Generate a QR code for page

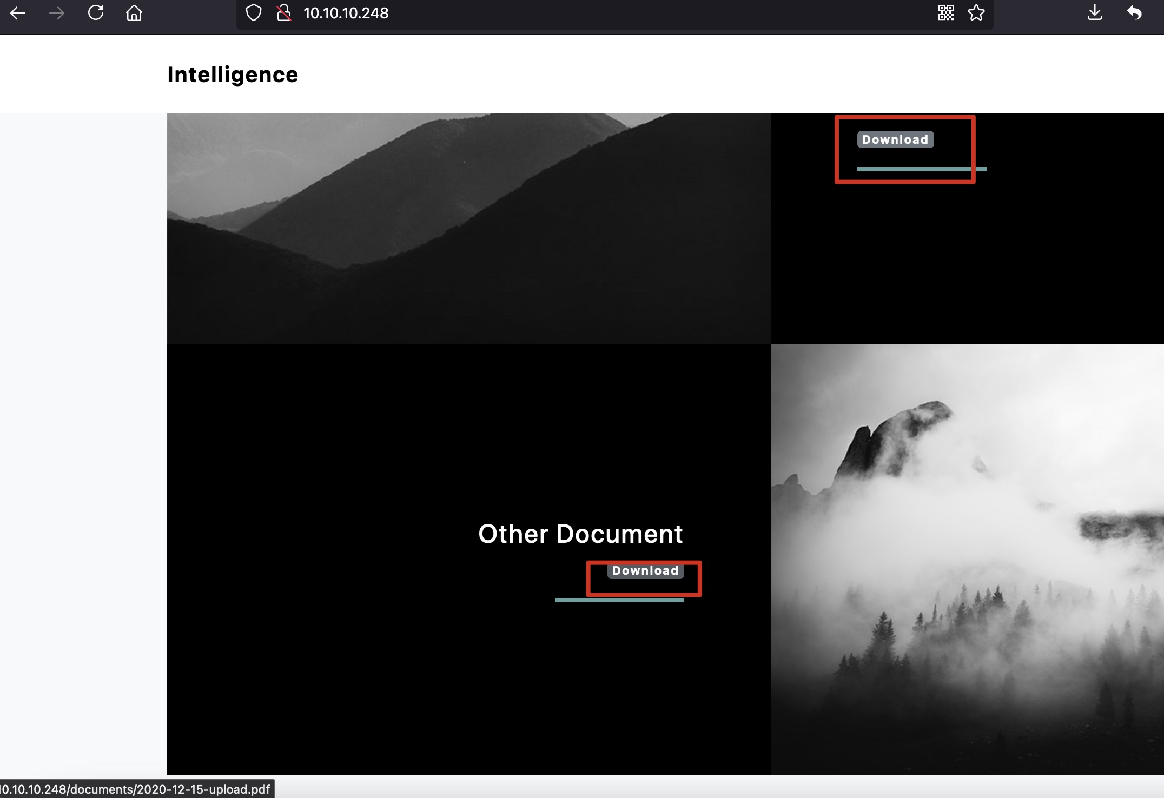[945, 13]
